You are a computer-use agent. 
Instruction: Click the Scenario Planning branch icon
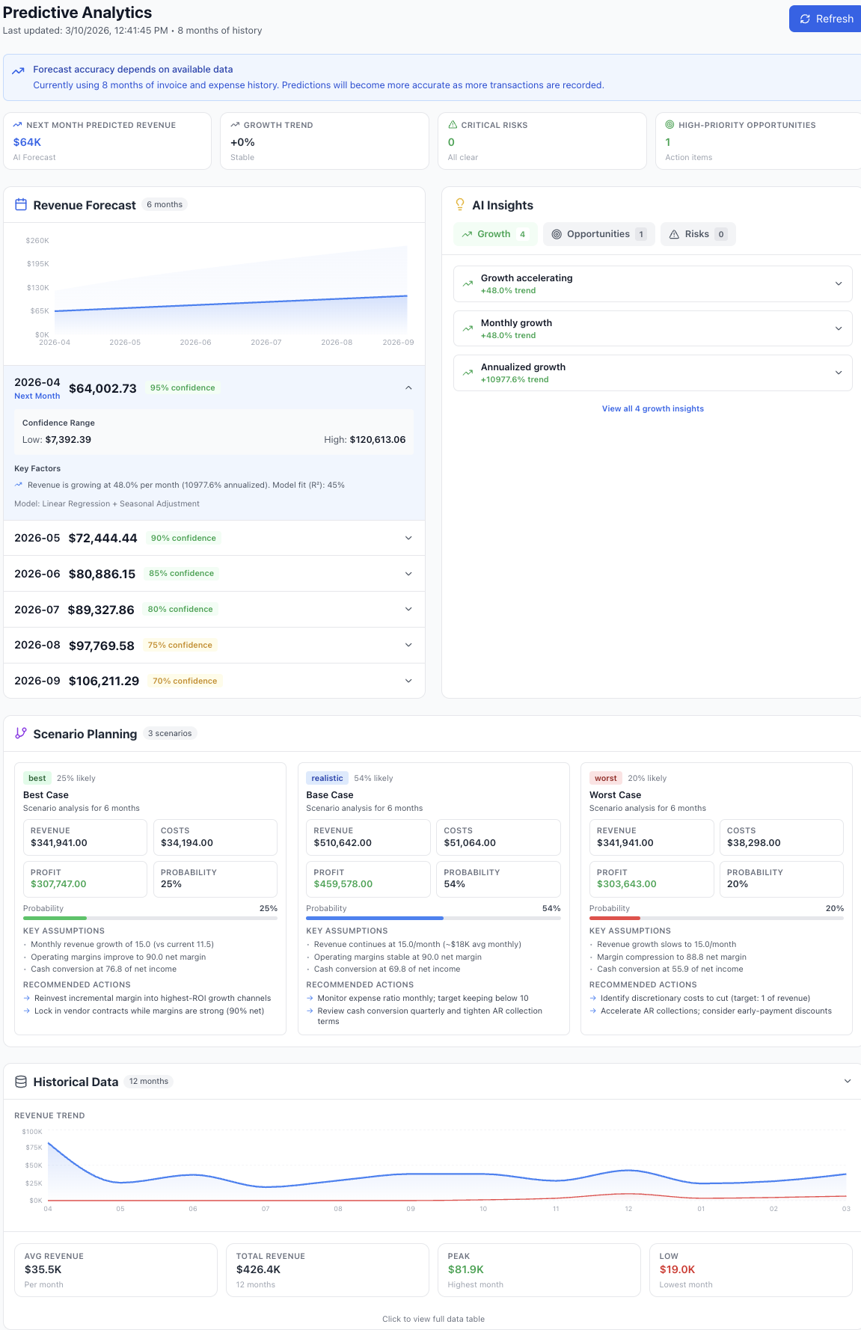click(x=21, y=733)
